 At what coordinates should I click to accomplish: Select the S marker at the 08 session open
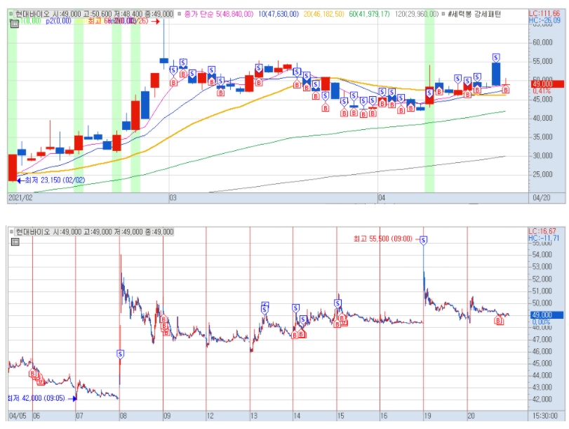[121, 355]
